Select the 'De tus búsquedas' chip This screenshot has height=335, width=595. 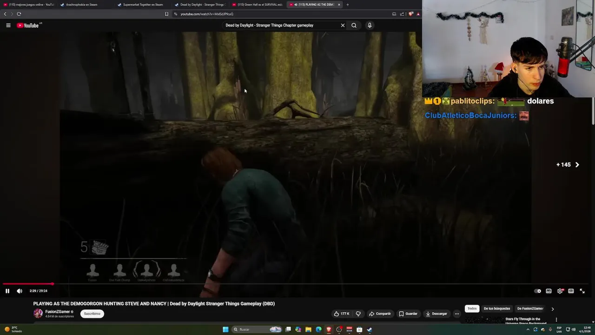(x=497, y=308)
